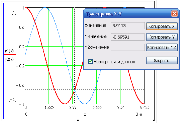The height and width of the screenshot is (123, 181).
Task: Toggle the Маркер точки данных checkbox
Action: coord(90,62)
